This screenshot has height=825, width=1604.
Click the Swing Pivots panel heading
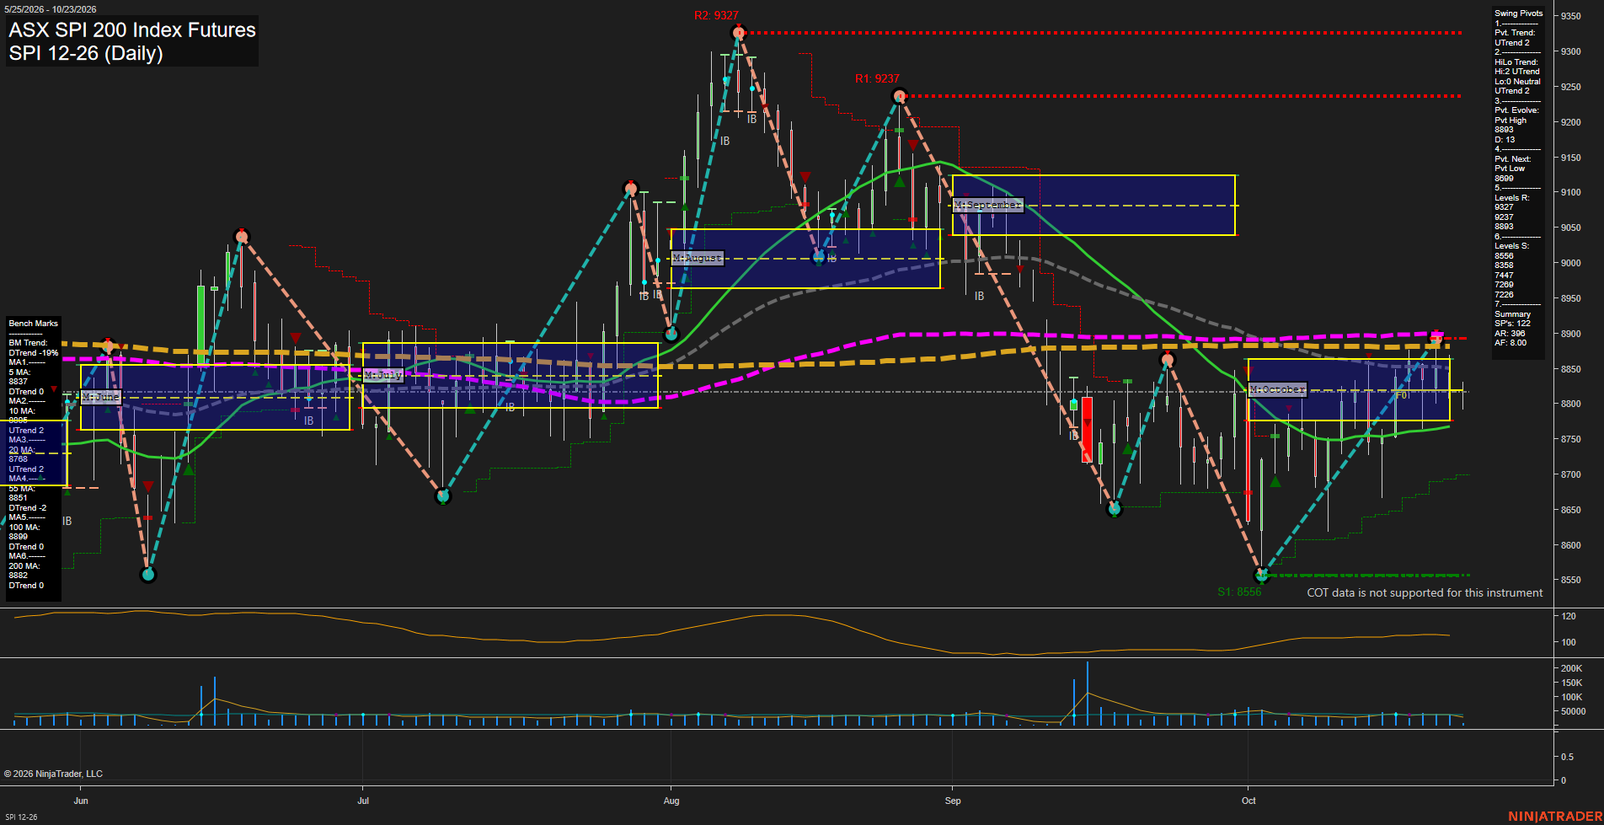1519,13
